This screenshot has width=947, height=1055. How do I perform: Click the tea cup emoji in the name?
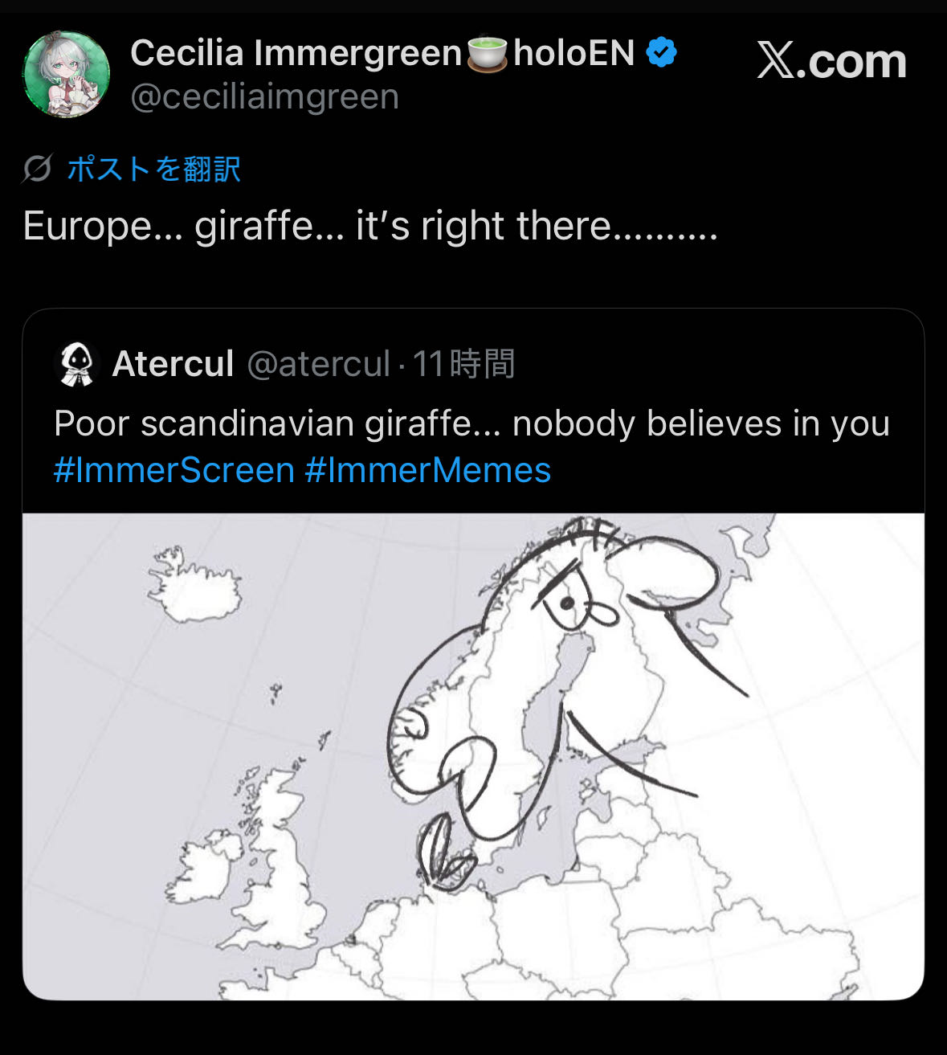pos(488,53)
